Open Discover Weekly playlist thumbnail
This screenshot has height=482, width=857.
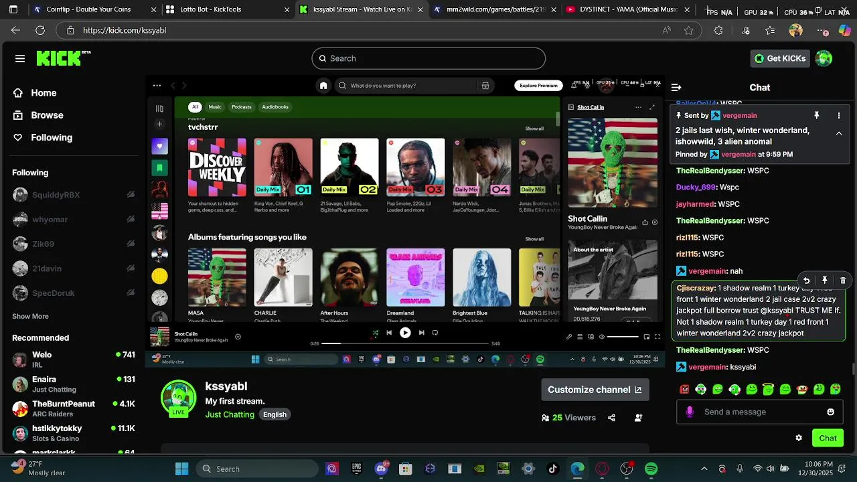[217, 167]
